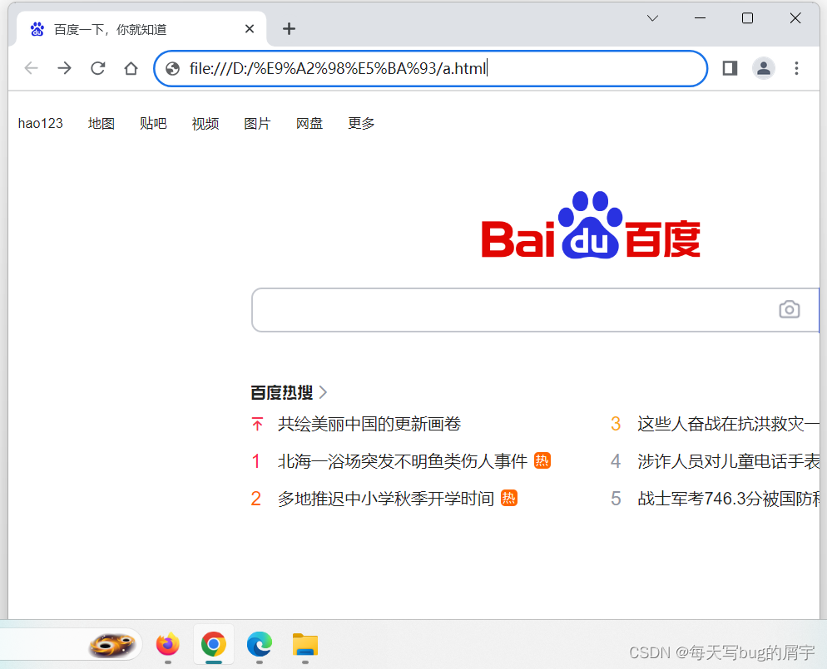
Task: Go back to the previous page
Action: pyautogui.click(x=32, y=68)
